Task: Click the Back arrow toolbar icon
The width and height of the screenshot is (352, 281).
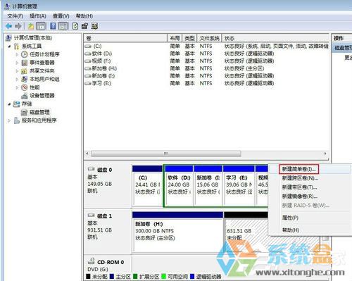Action: [x=9, y=26]
